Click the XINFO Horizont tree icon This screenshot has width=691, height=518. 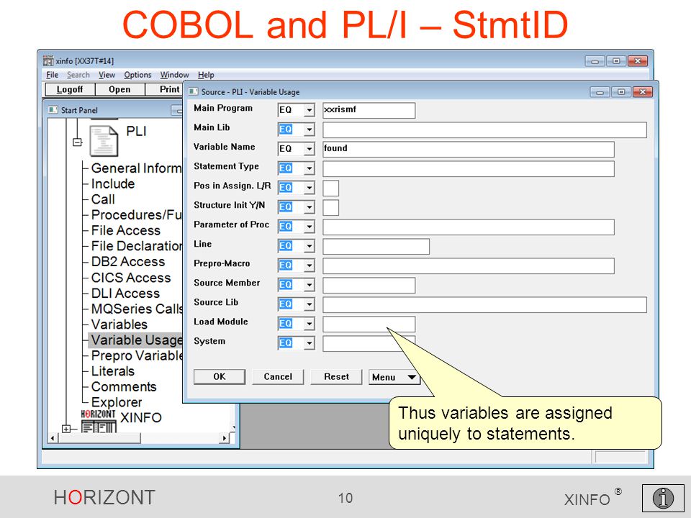[x=99, y=421]
